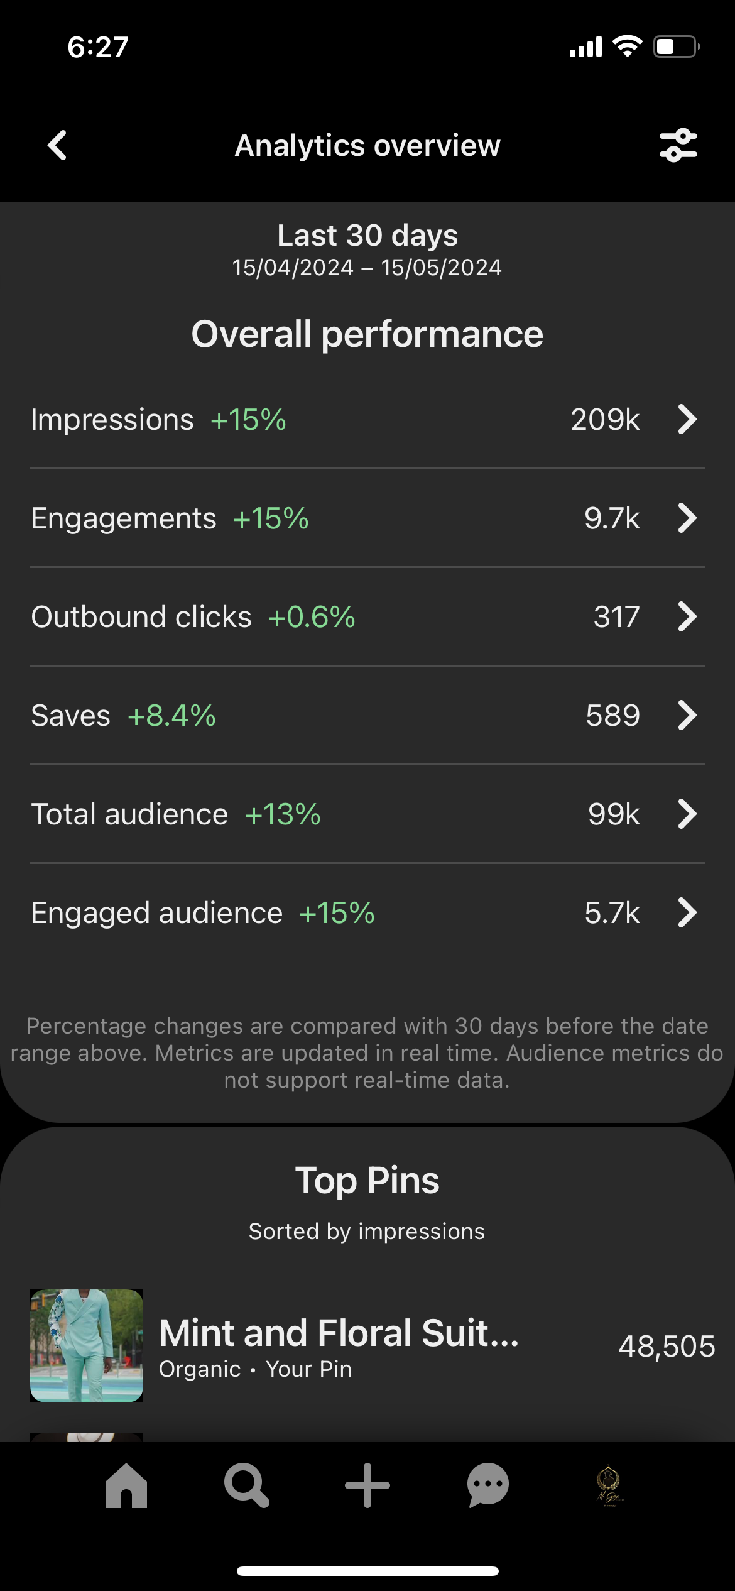The width and height of the screenshot is (735, 1591).
Task: Open the analytics filter settings icon
Action: (678, 146)
